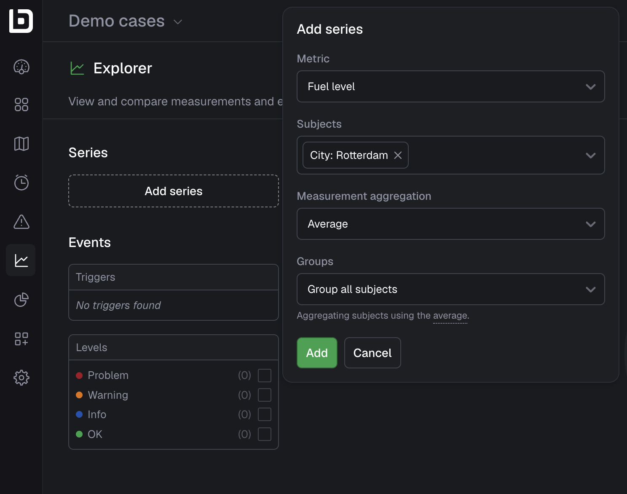The image size is (627, 494).
Task: Open the alarm clock sidebar icon
Action: (x=21, y=182)
